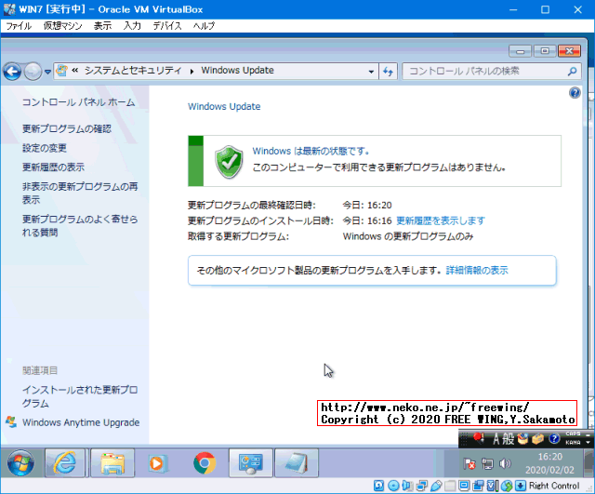Click the Action Center flag tray icon

(x=469, y=463)
